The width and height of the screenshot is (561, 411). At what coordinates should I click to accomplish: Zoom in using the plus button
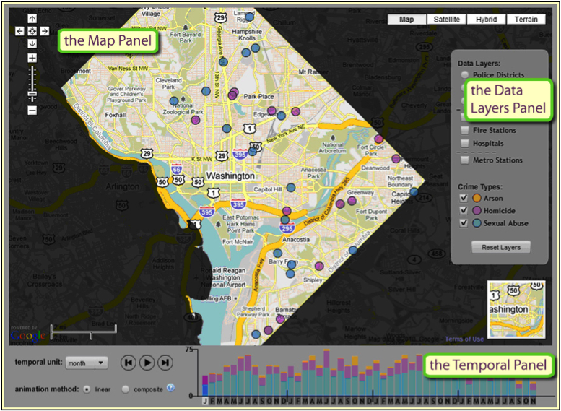tap(32, 58)
